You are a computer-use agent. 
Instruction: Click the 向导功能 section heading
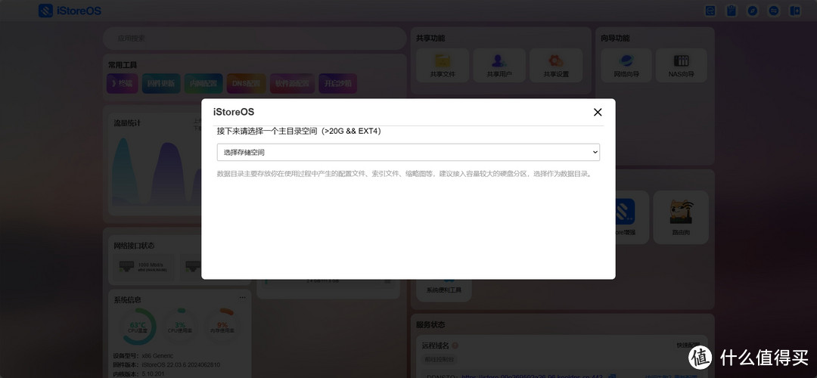615,38
